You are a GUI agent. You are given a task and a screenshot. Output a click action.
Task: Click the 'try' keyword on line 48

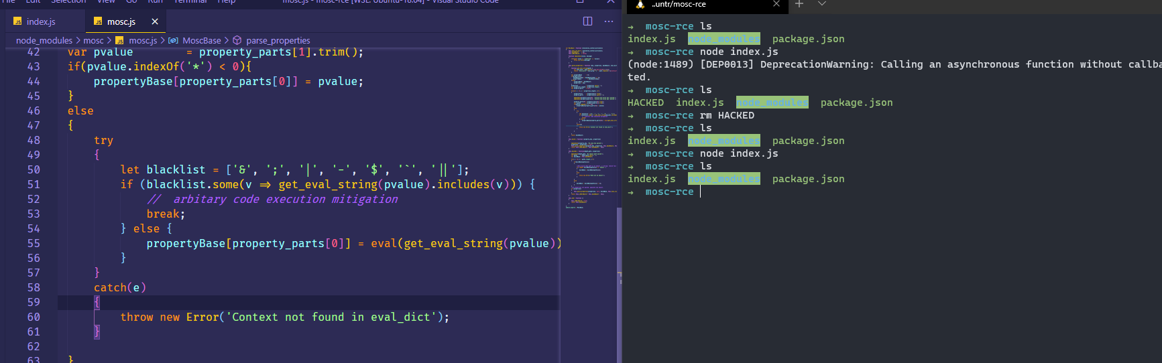[103, 140]
